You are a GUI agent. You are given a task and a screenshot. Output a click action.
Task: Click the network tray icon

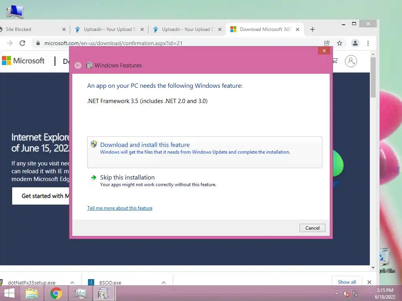point(356,293)
